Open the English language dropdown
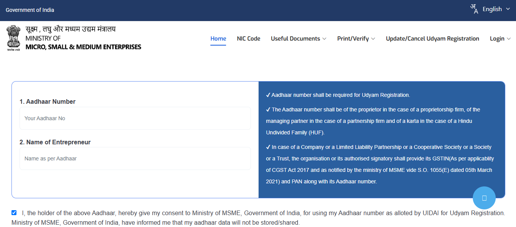The width and height of the screenshot is (516, 227). click(496, 9)
